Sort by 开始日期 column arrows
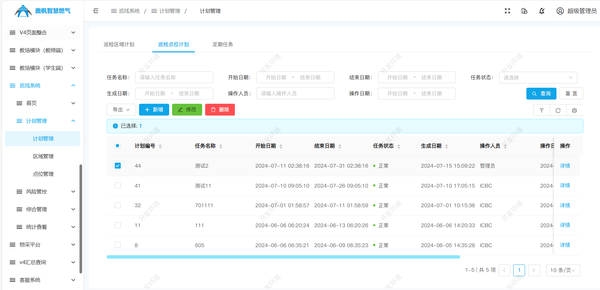 281,146
